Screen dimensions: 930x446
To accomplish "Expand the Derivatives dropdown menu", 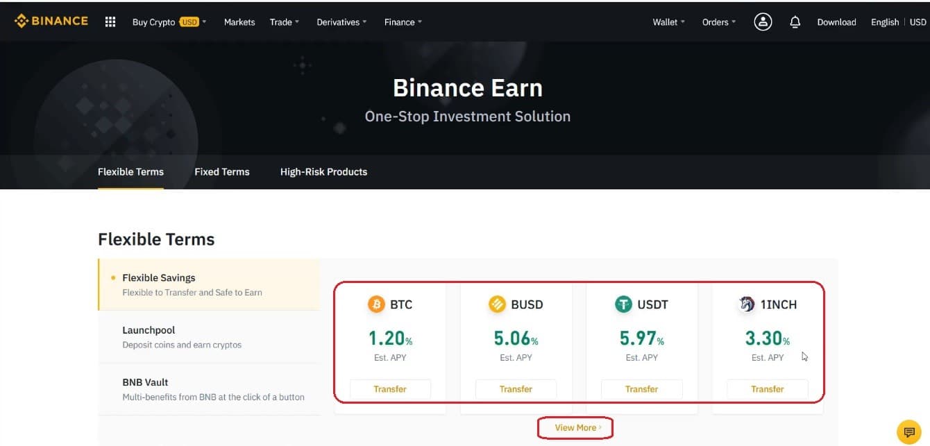I will click(342, 22).
